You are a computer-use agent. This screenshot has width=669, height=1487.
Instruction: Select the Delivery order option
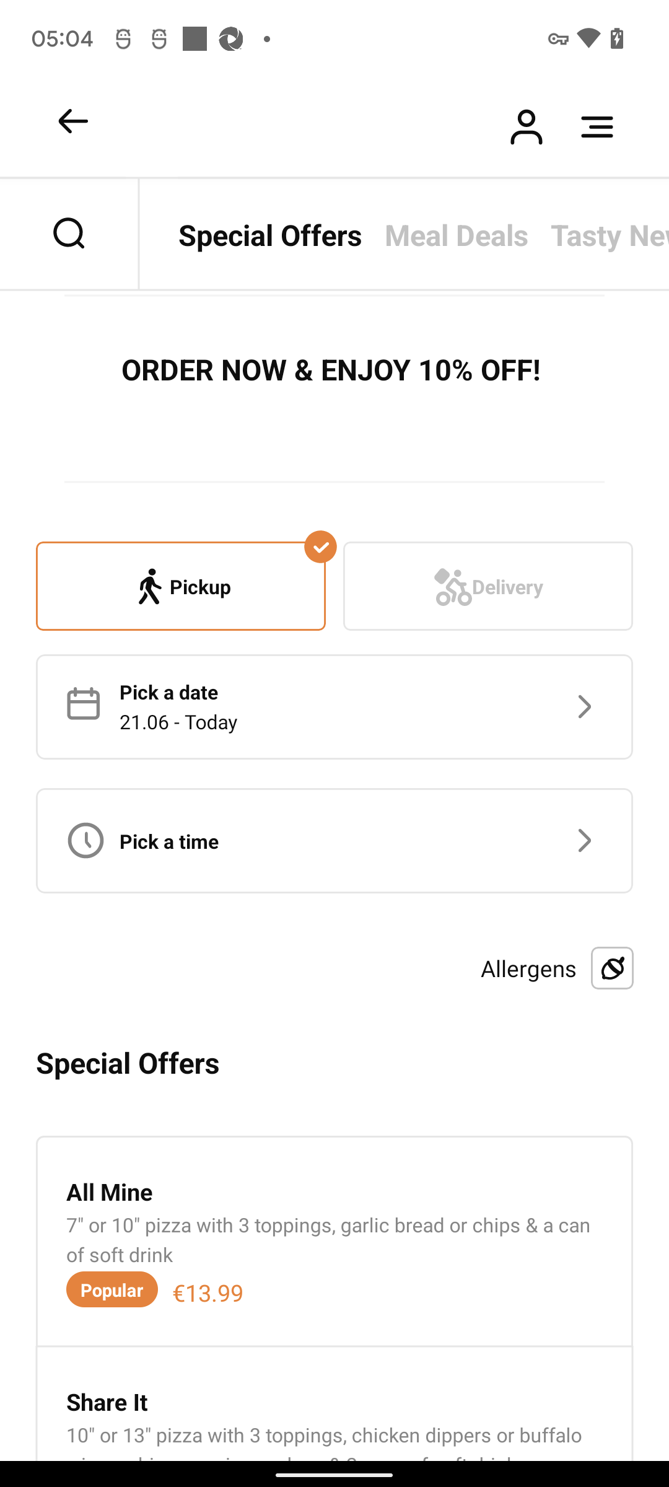click(x=488, y=586)
